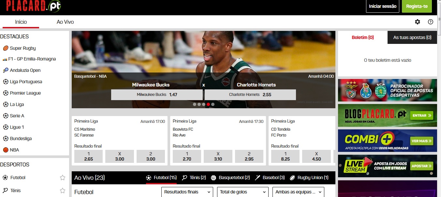The image size is (441, 197).
Task: Pick draw odds 3.10 for Boavista vs Rio Ave
Action: click(x=218, y=156)
